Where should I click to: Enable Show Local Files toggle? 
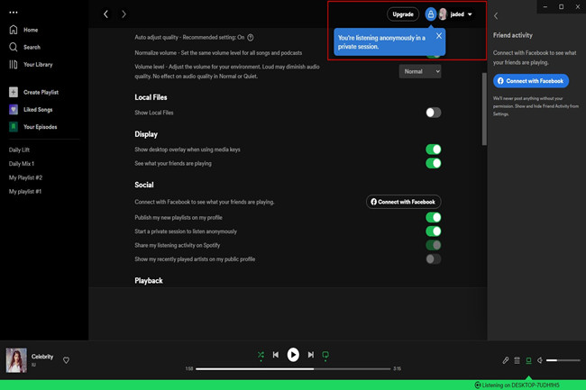[x=433, y=113]
